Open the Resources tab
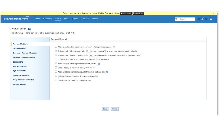 (x=47, y=19)
